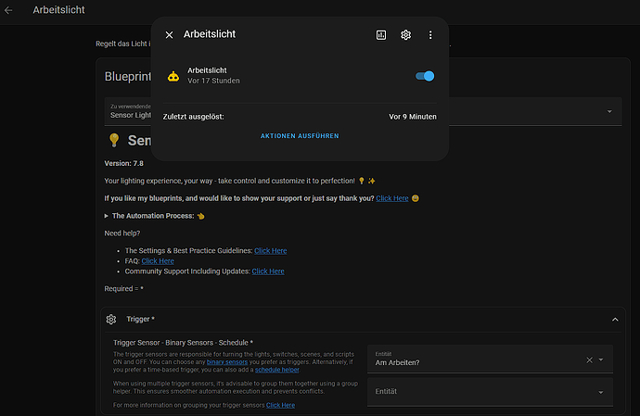640x416 pixels.
Task: Open grouping trigger sensors 'Click Here' link
Action: (x=280, y=405)
